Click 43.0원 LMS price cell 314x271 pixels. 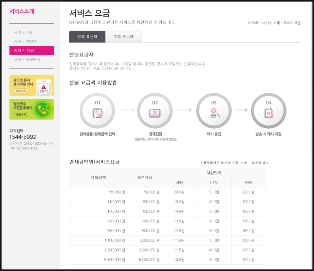click(214, 260)
